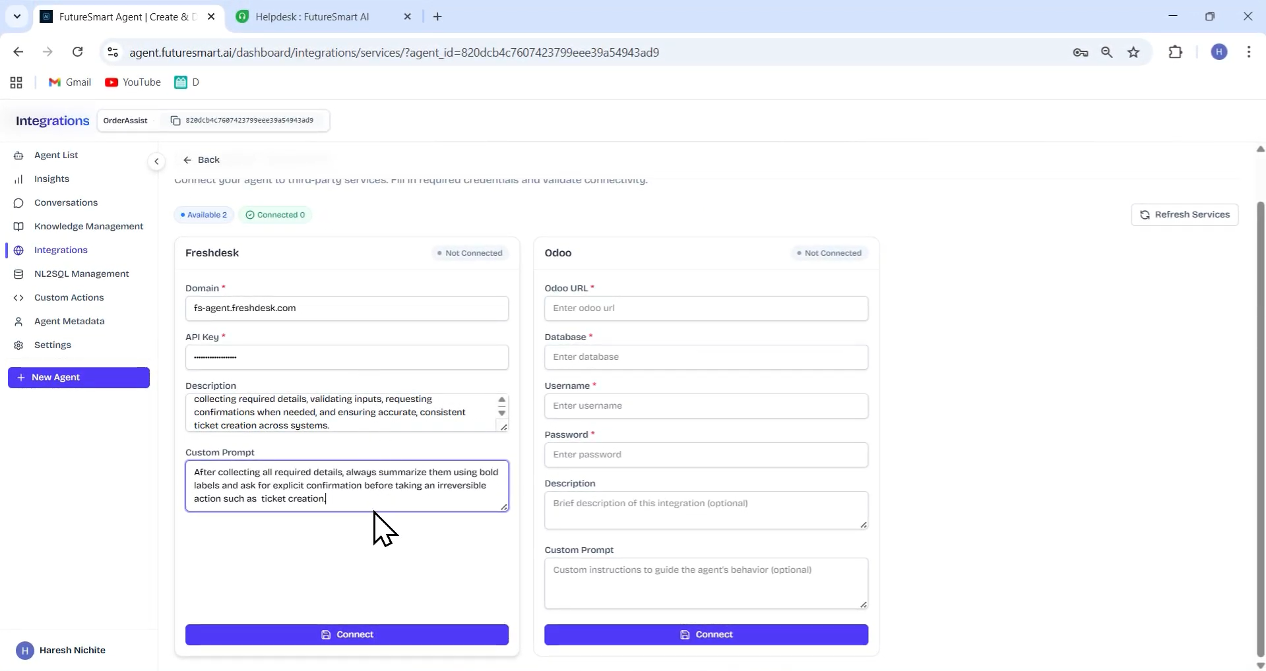Screen dimensions: 1266x671
Task: Go to Agent Metadata page
Action: click(x=69, y=321)
